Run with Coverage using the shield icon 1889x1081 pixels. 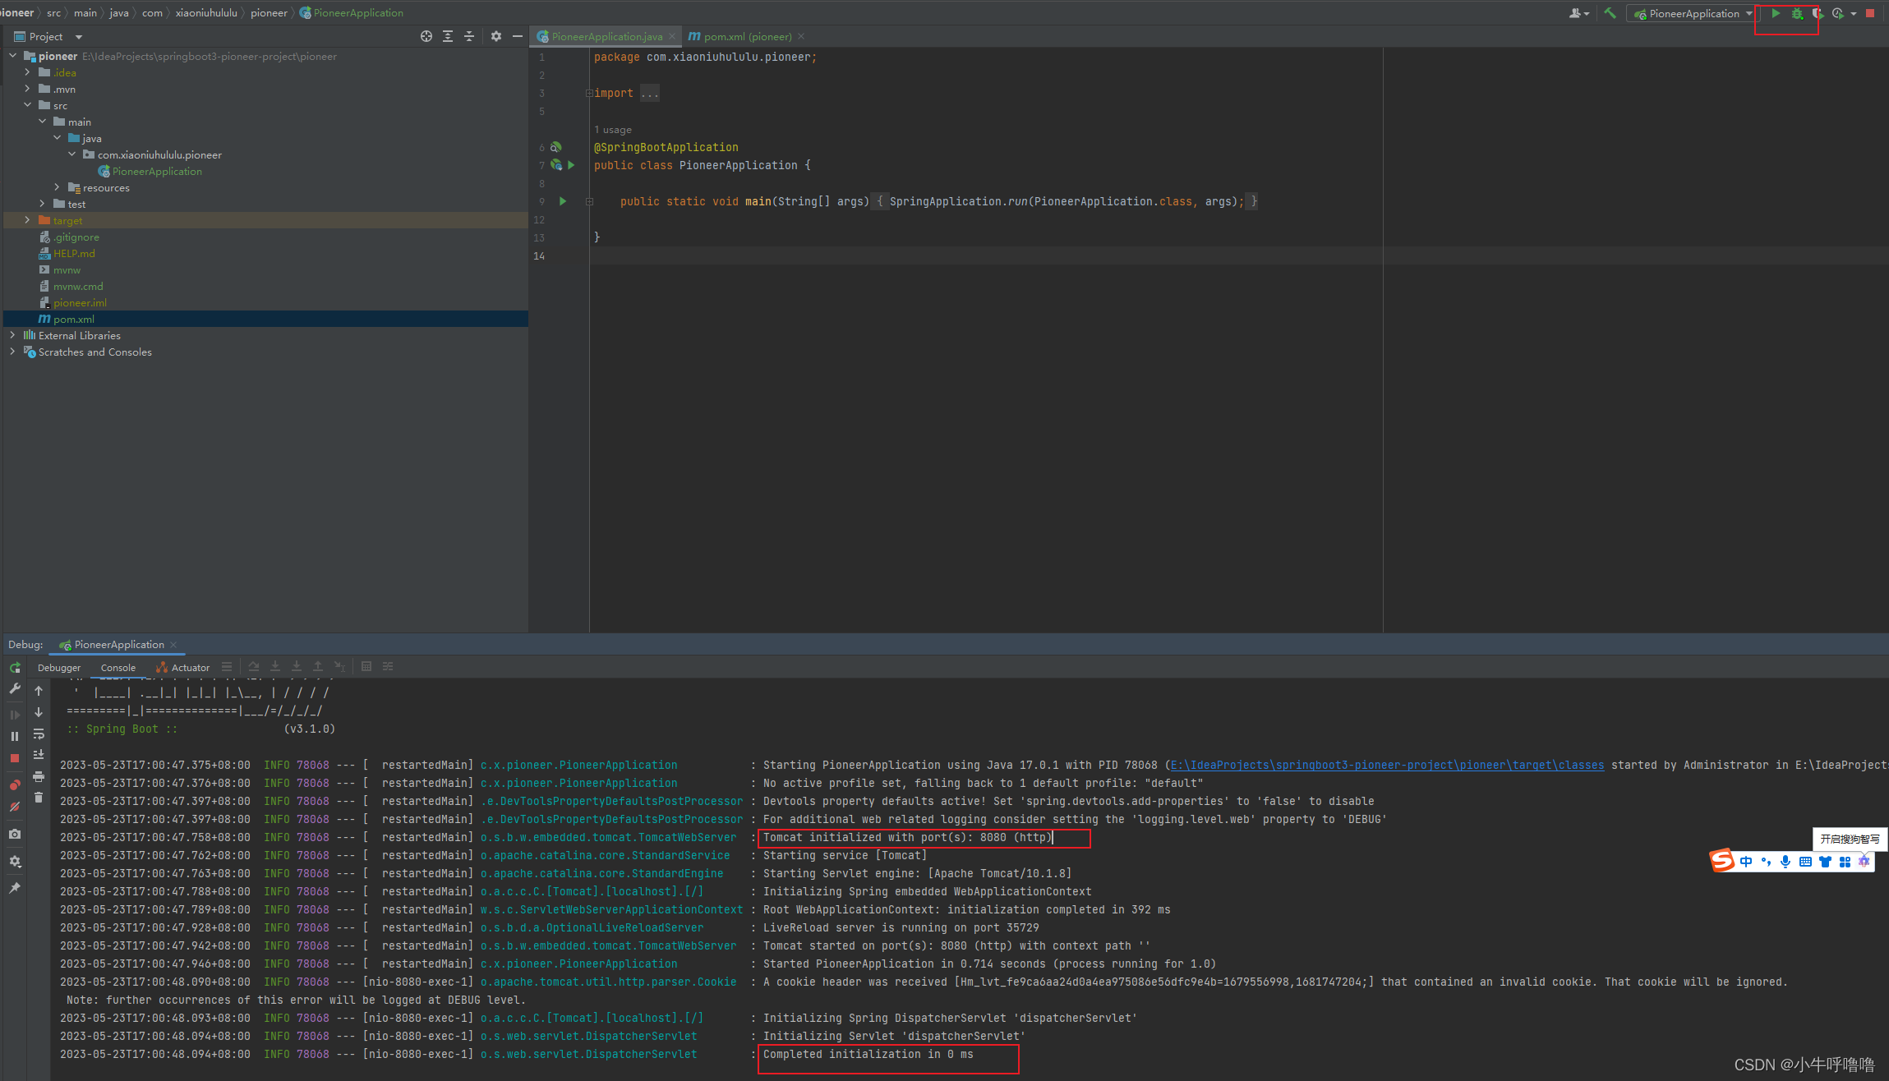pyautogui.click(x=1818, y=13)
